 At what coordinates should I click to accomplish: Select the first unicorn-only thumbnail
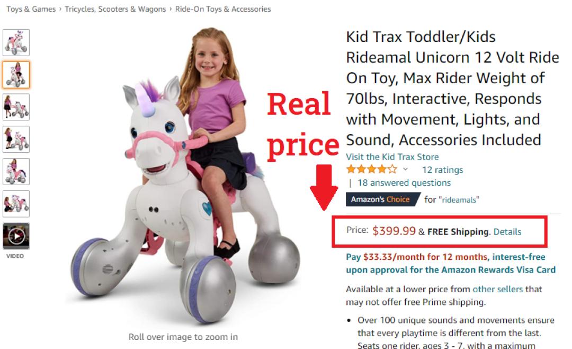tap(16, 42)
